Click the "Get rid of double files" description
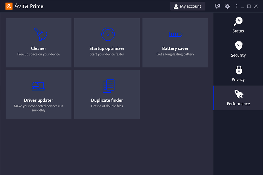The height and width of the screenshot is (175, 263). pyautogui.click(x=107, y=106)
